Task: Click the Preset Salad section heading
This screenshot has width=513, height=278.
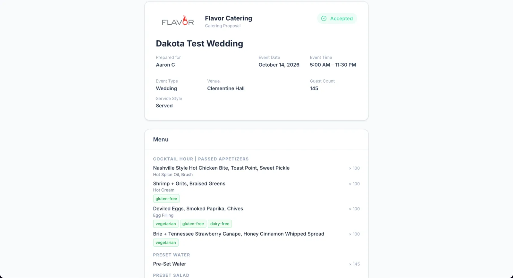Action: 171,275
